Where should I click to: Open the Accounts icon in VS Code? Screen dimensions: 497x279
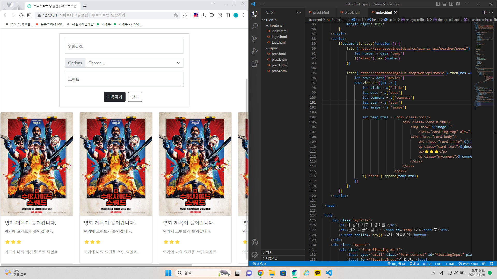[255, 242]
